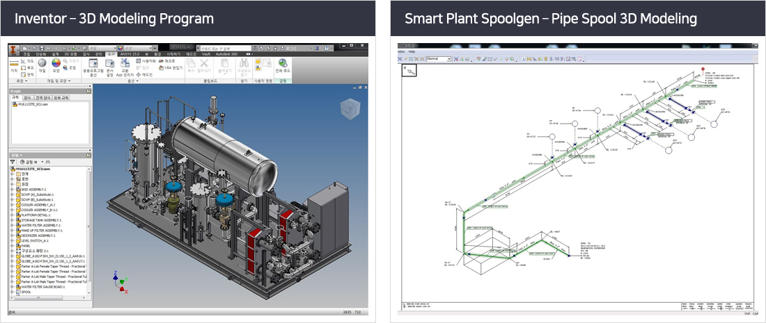Select the 루프 loop measure tool
This screenshot has width=766, height=323.
point(28,67)
